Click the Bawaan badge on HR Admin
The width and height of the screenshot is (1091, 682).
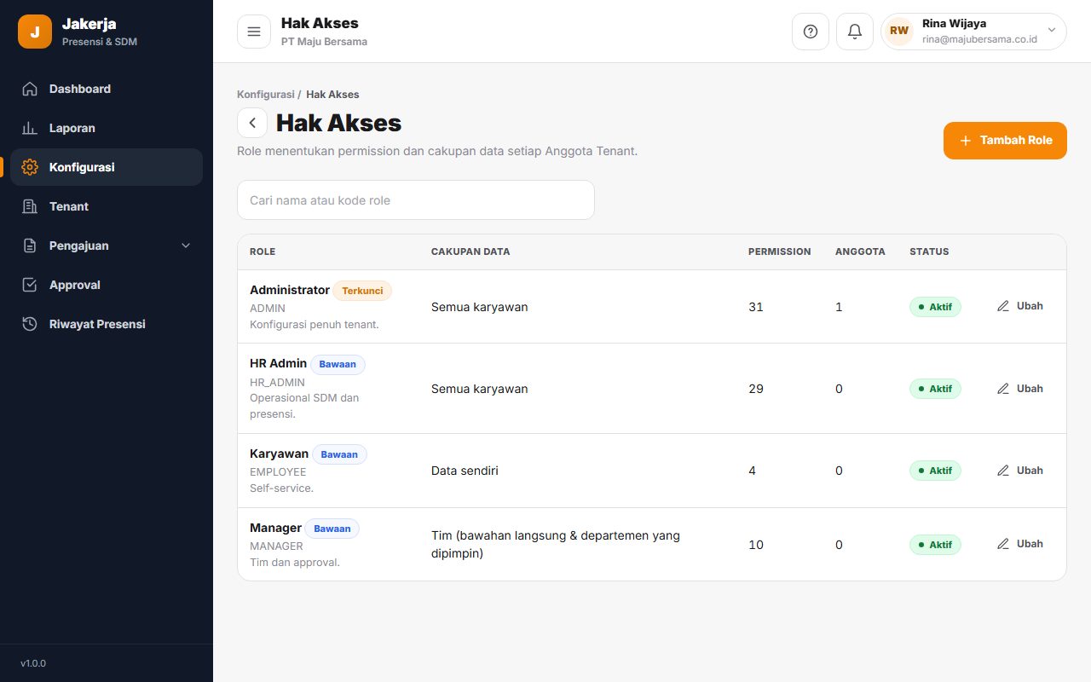pyautogui.click(x=338, y=365)
